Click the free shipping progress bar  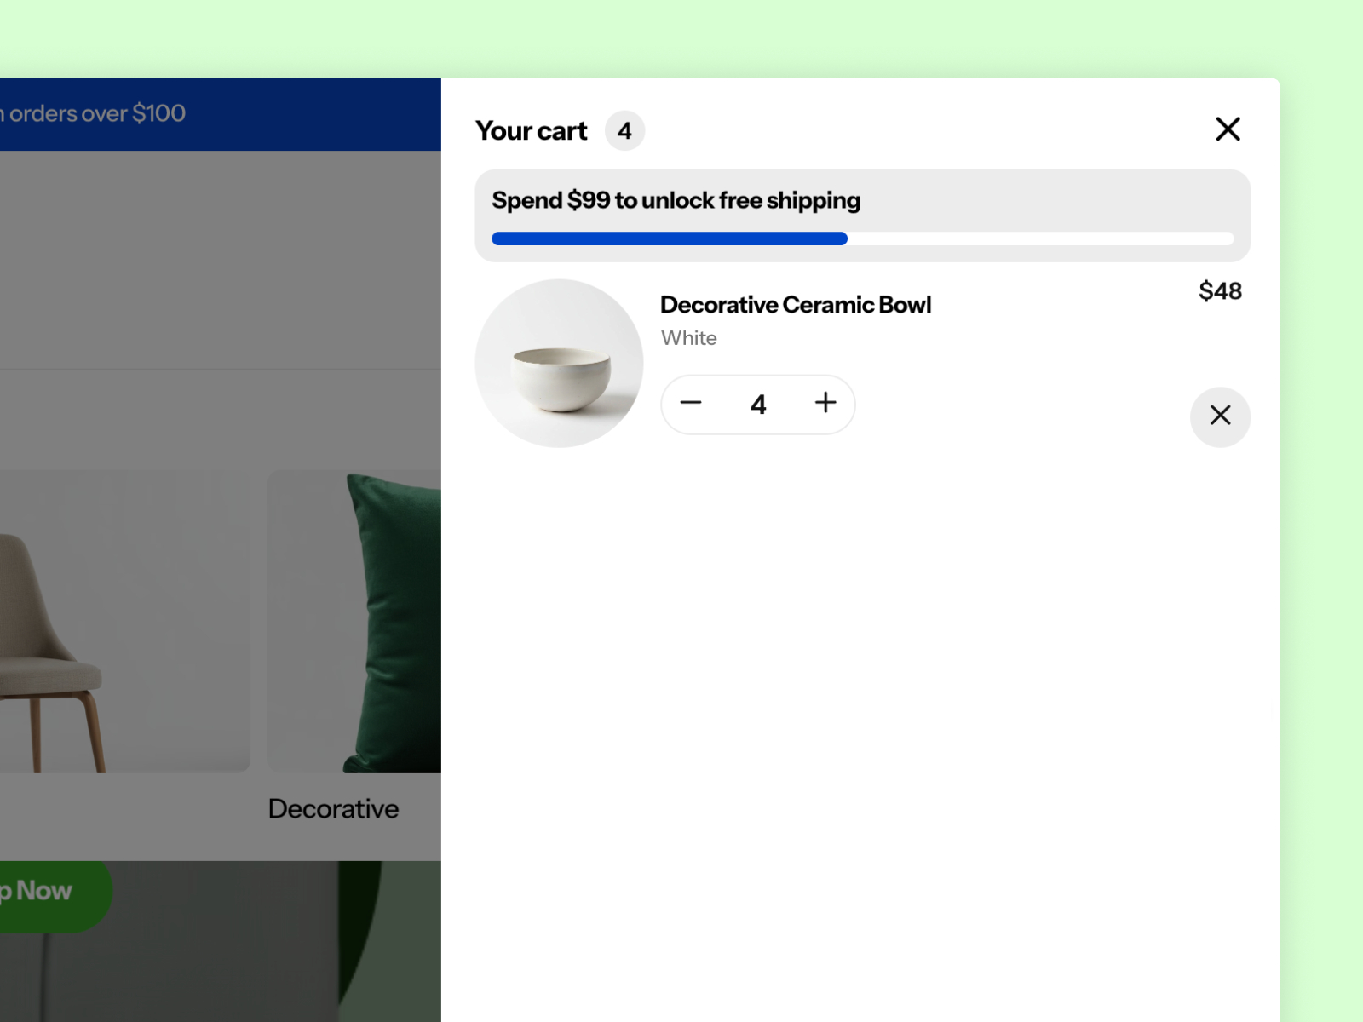click(x=862, y=238)
